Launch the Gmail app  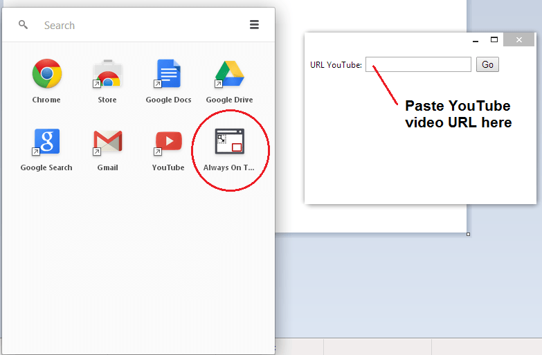107,141
